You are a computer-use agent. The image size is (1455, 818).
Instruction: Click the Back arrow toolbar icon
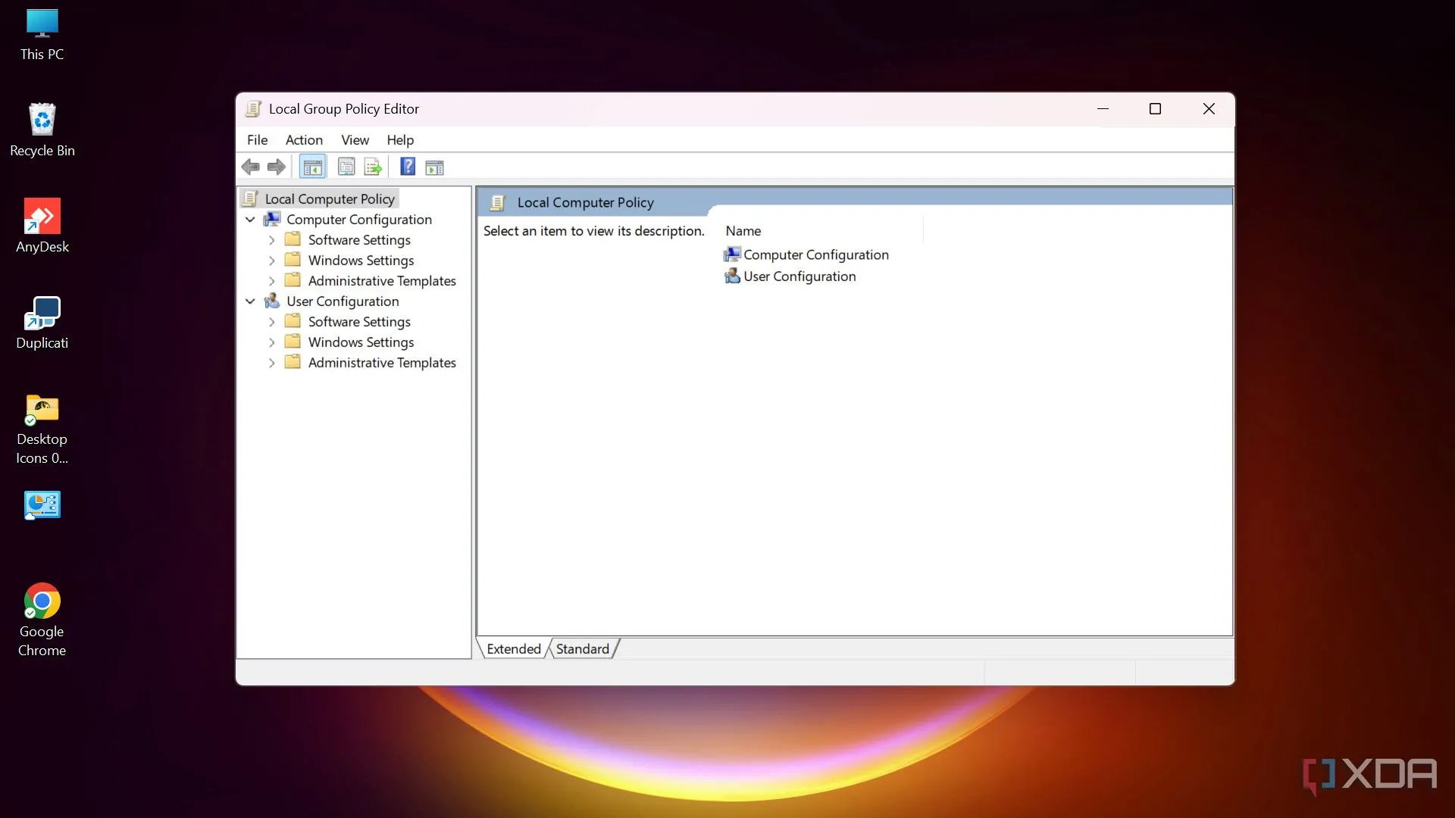click(x=251, y=167)
